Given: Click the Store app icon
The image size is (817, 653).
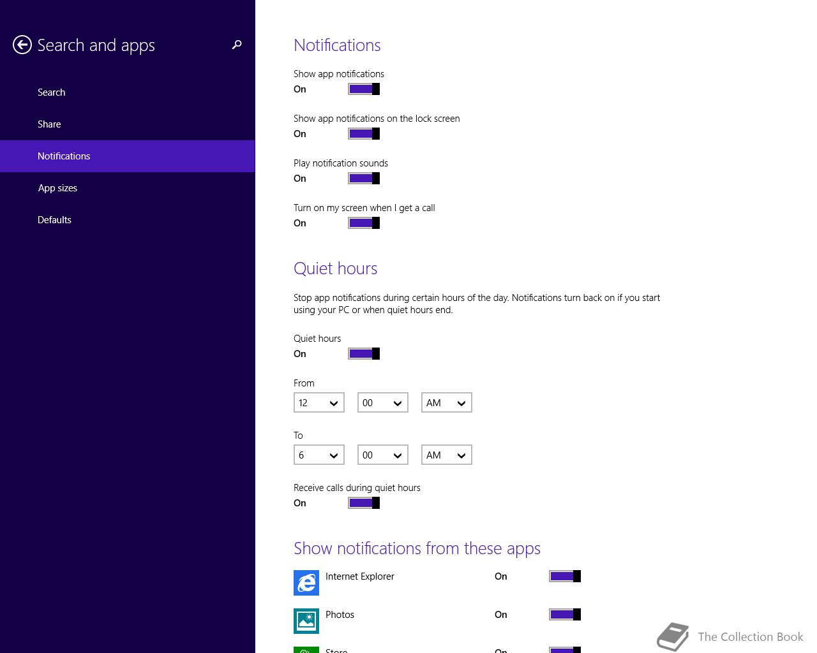Looking at the screenshot, I should point(306,649).
